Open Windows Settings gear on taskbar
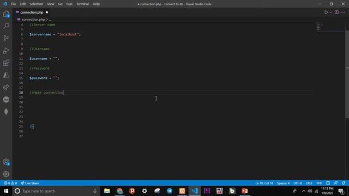Viewport: 349px width, 196px height. (x=145, y=191)
